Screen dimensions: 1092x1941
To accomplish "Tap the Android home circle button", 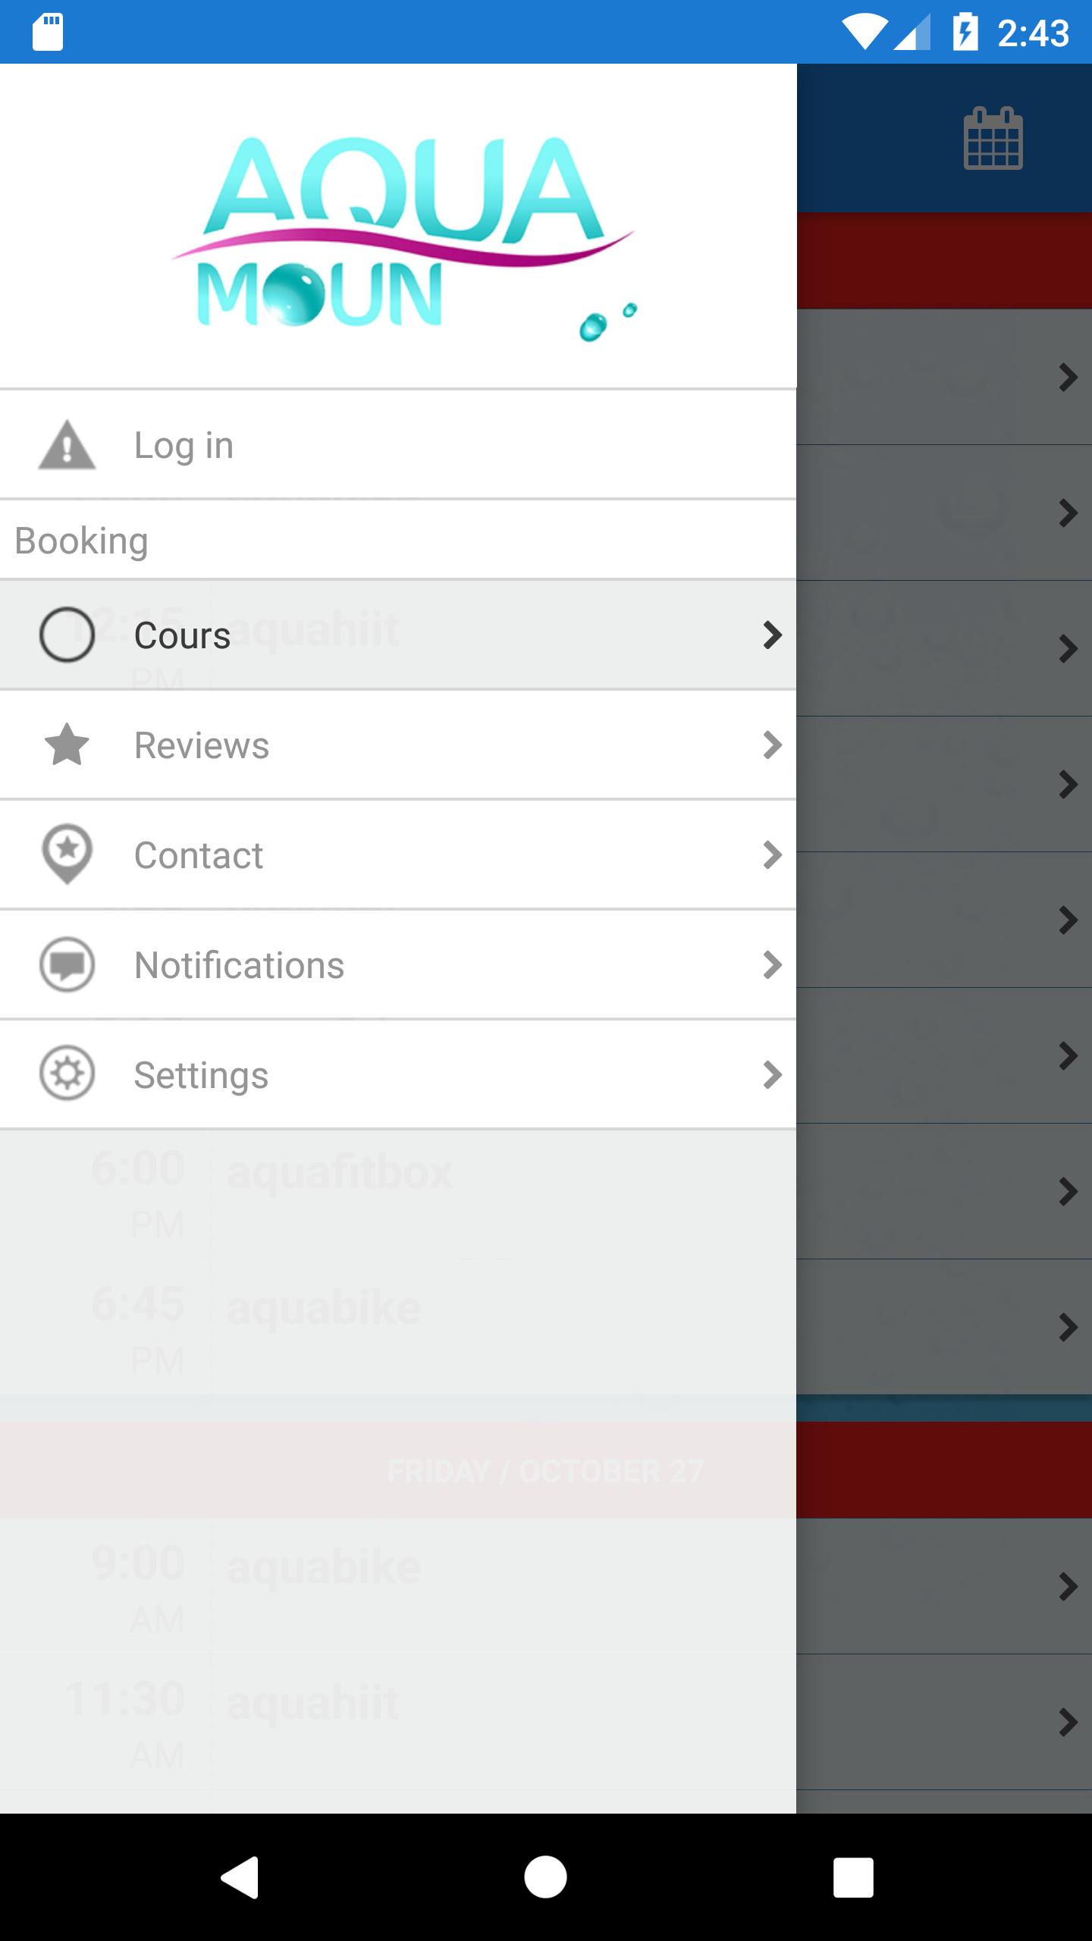I will pos(545,1877).
